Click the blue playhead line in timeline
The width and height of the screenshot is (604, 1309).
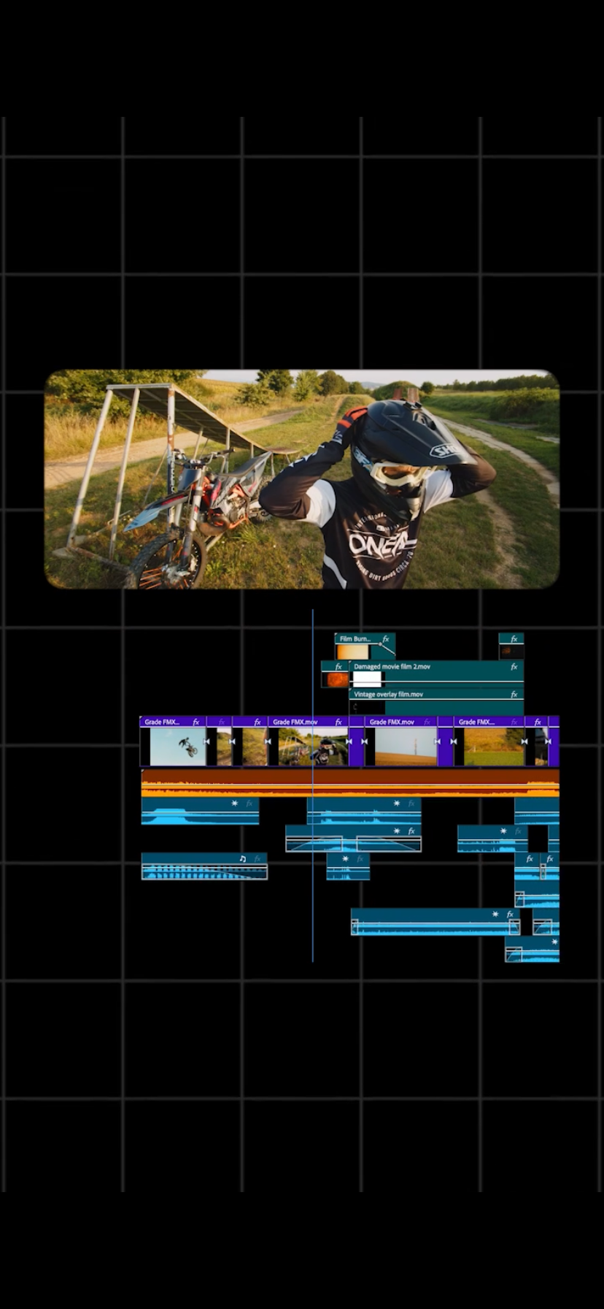click(x=313, y=785)
